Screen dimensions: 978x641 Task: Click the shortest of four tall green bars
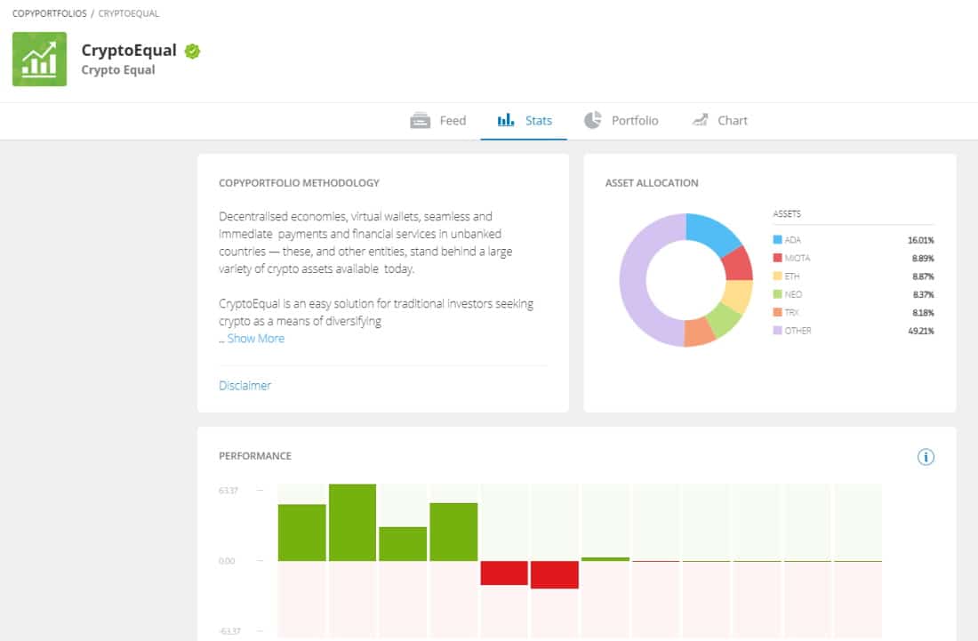click(403, 544)
